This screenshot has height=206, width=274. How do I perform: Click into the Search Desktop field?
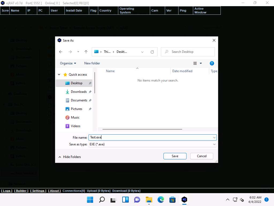[x=191, y=52]
